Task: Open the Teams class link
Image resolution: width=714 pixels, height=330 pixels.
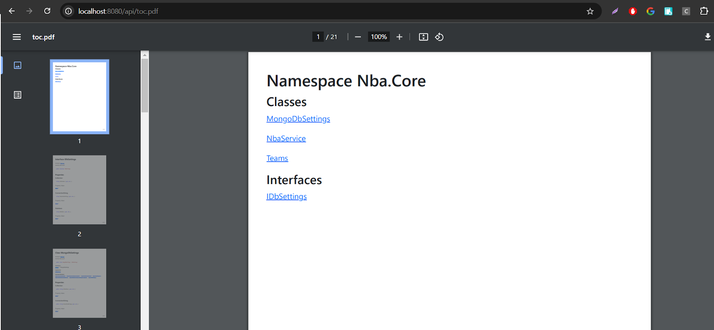Action: click(277, 158)
